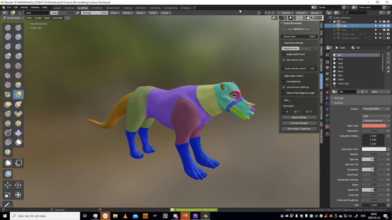Open the Render menu

(24, 7)
